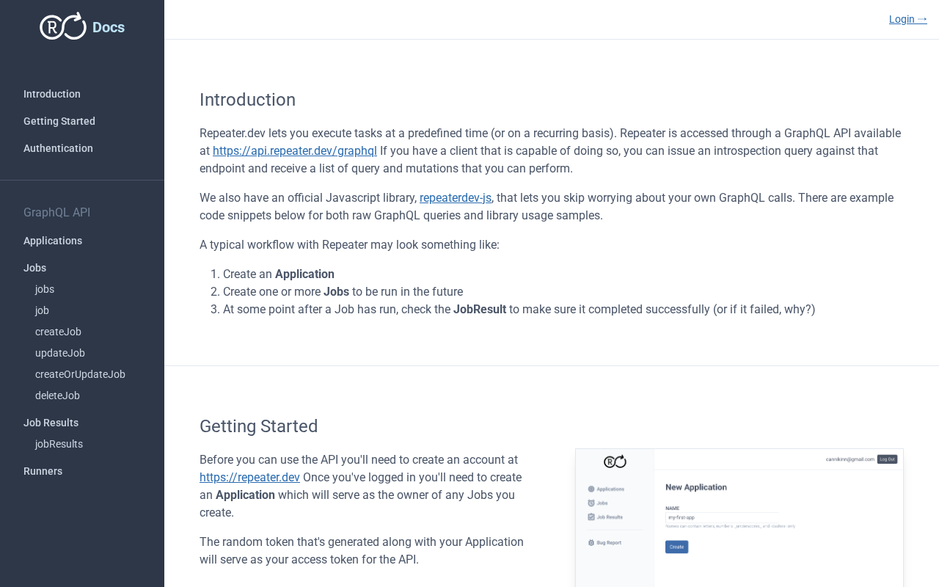Image resolution: width=939 pixels, height=587 pixels.
Task: Open createOrUpdateJob sidebar entry
Action: 80,374
